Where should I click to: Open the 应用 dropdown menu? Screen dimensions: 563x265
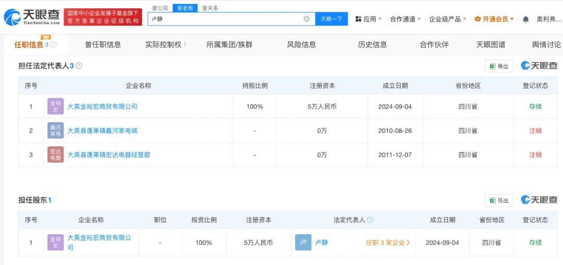pos(369,19)
